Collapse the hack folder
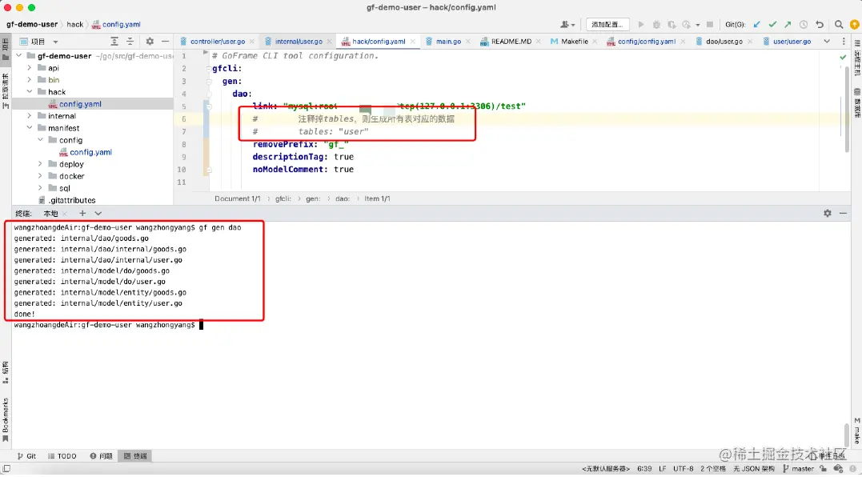Image resolution: width=862 pixels, height=477 pixels. pyautogui.click(x=29, y=92)
